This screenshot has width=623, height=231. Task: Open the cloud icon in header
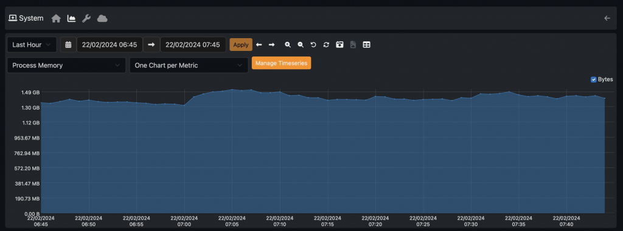(x=102, y=19)
